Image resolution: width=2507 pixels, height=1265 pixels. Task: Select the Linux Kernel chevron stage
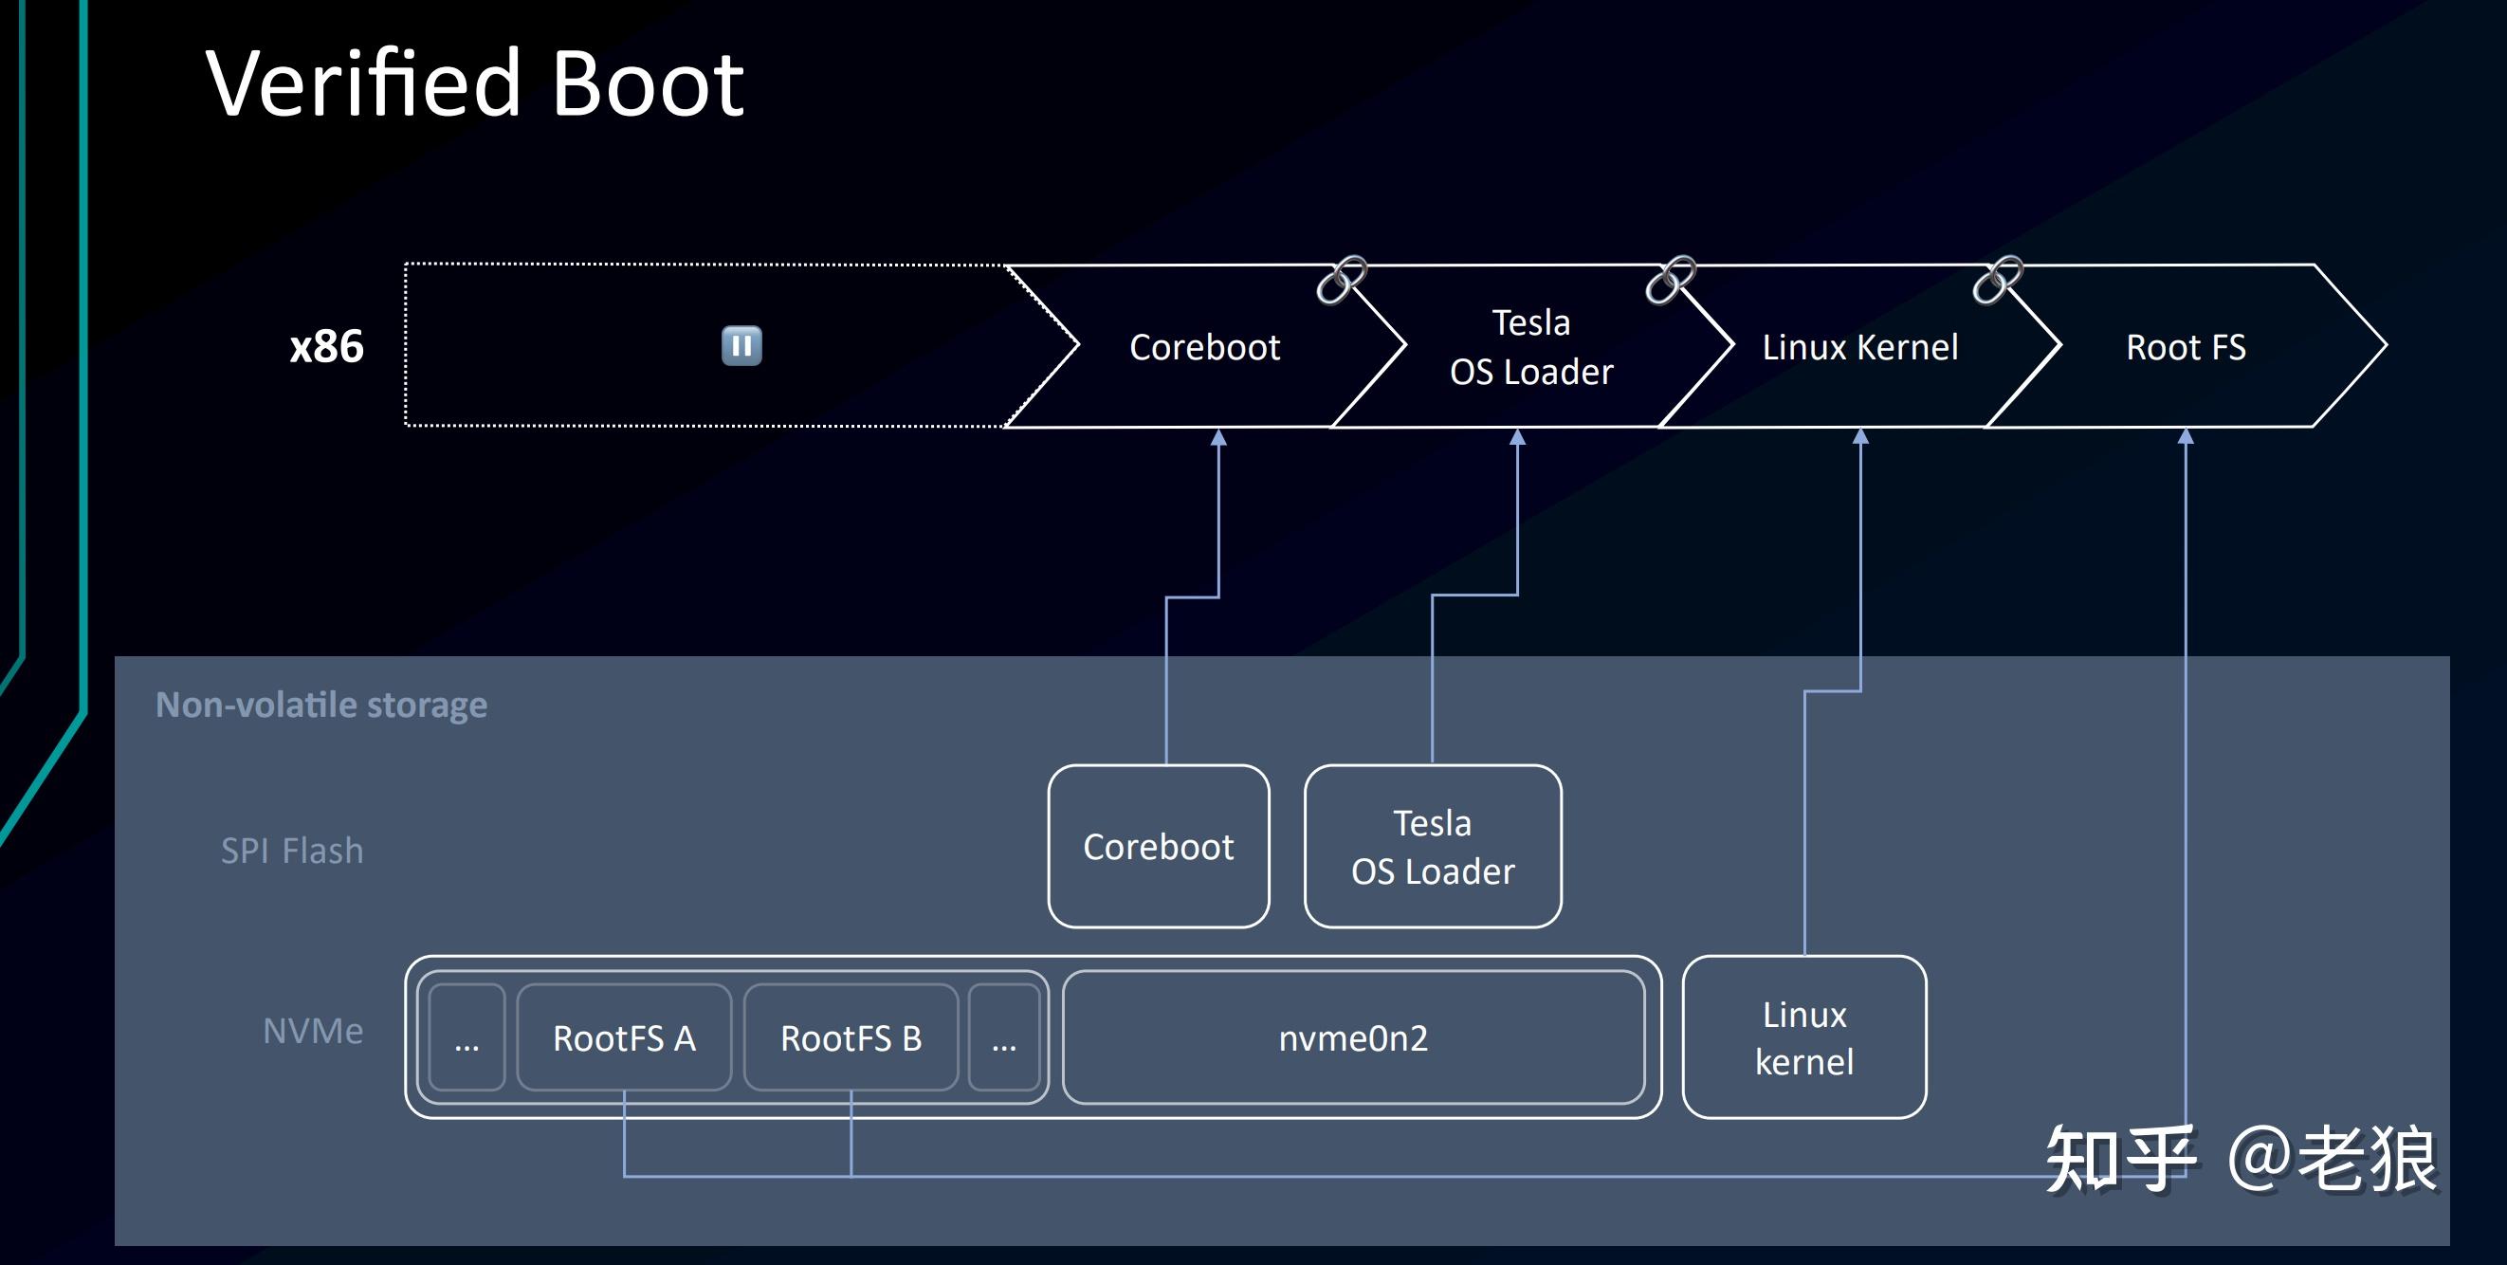pyautogui.click(x=1858, y=347)
